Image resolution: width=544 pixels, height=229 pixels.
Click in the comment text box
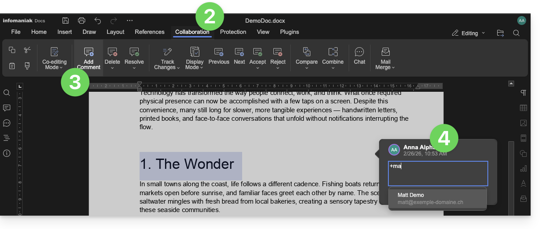(438, 174)
